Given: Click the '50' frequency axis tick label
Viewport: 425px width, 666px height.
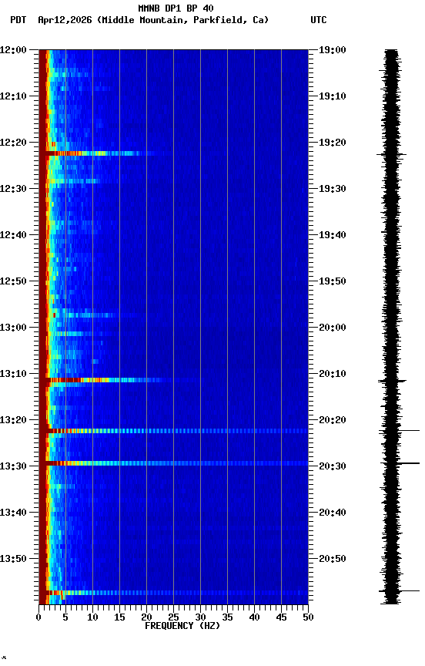Looking at the screenshot, I should [309, 618].
